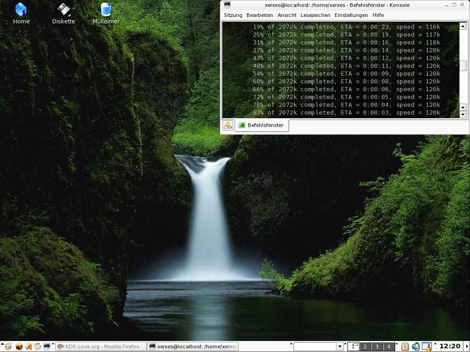Maximize the Konsole window
The image size is (470, 352).
[454, 5]
